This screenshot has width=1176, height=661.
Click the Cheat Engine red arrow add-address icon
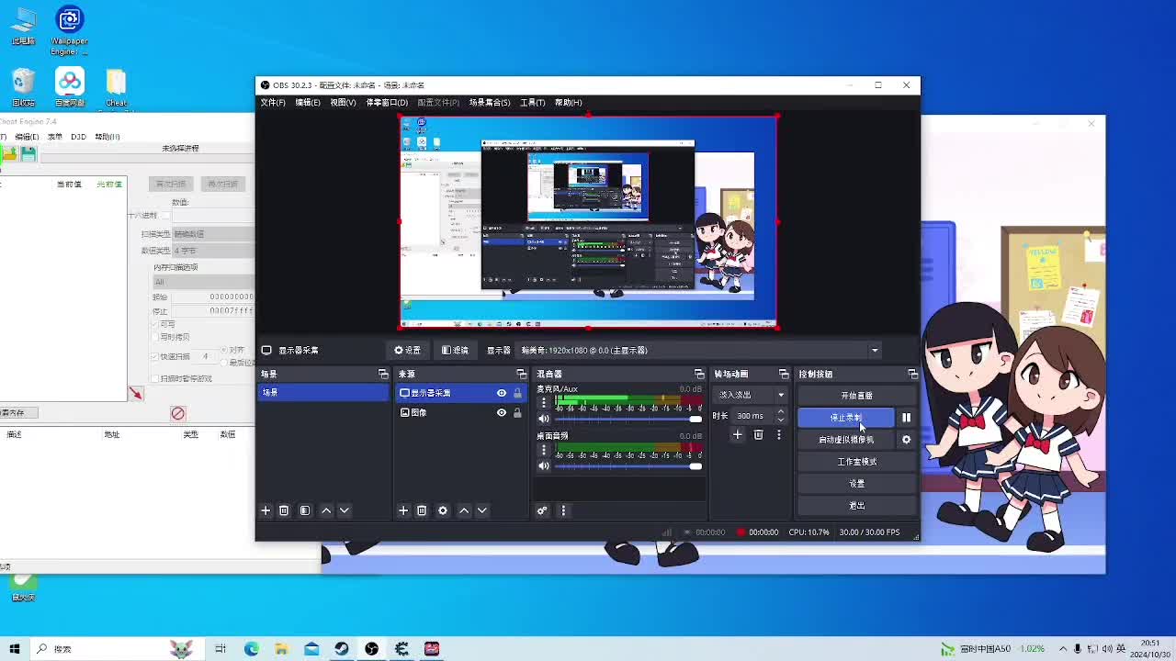click(x=135, y=394)
